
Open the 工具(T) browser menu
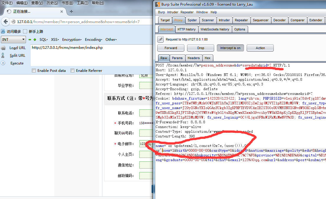tap(83, 3)
